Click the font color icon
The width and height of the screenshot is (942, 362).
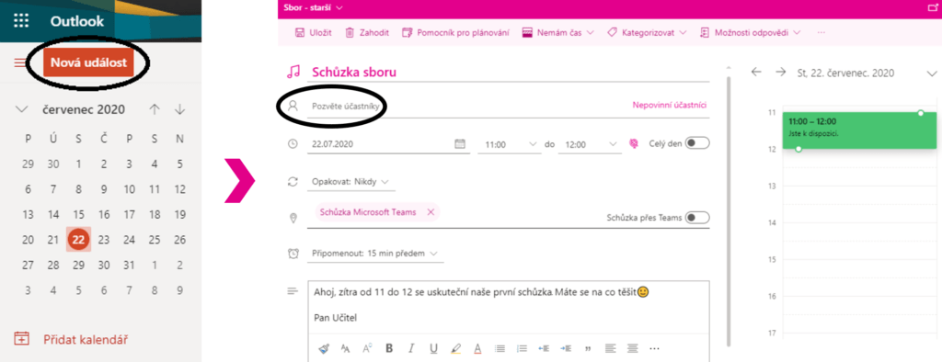click(x=477, y=348)
